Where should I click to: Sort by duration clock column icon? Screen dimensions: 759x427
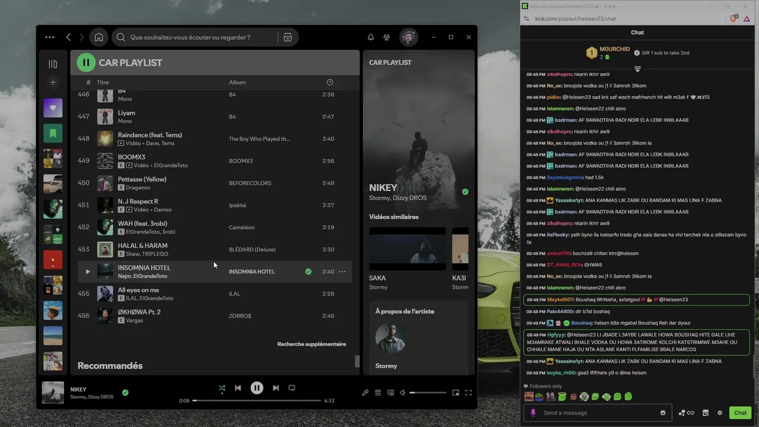click(x=330, y=82)
